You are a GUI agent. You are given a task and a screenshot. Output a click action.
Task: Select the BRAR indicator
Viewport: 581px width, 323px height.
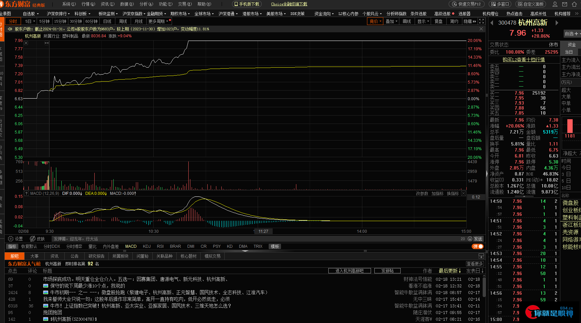(x=175, y=246)
